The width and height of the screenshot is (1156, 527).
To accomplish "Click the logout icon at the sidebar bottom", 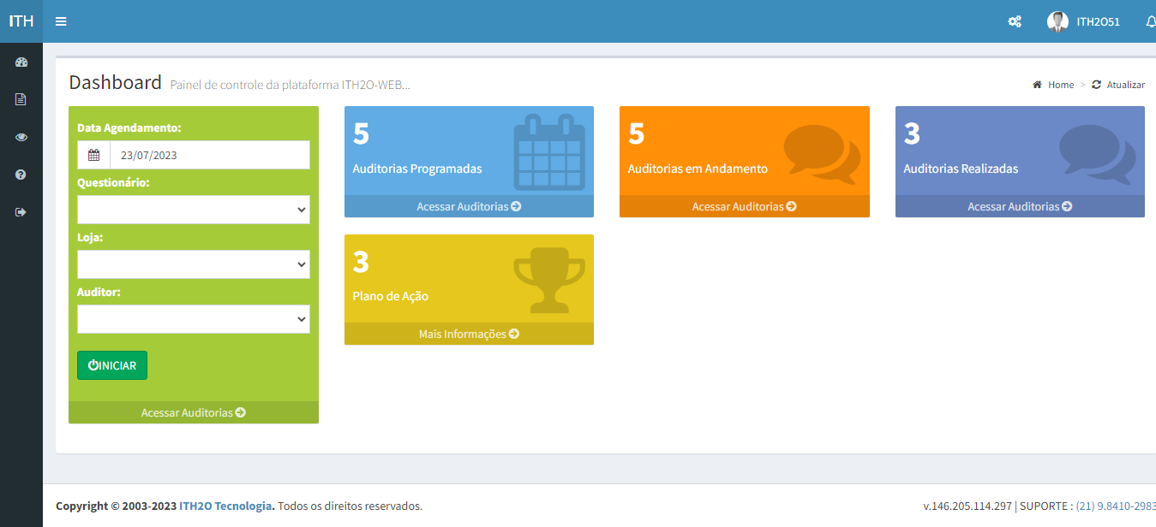I will coord(21,211).
